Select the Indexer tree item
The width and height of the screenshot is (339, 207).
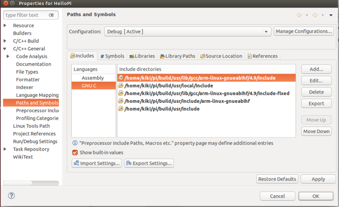pos(25,87)
